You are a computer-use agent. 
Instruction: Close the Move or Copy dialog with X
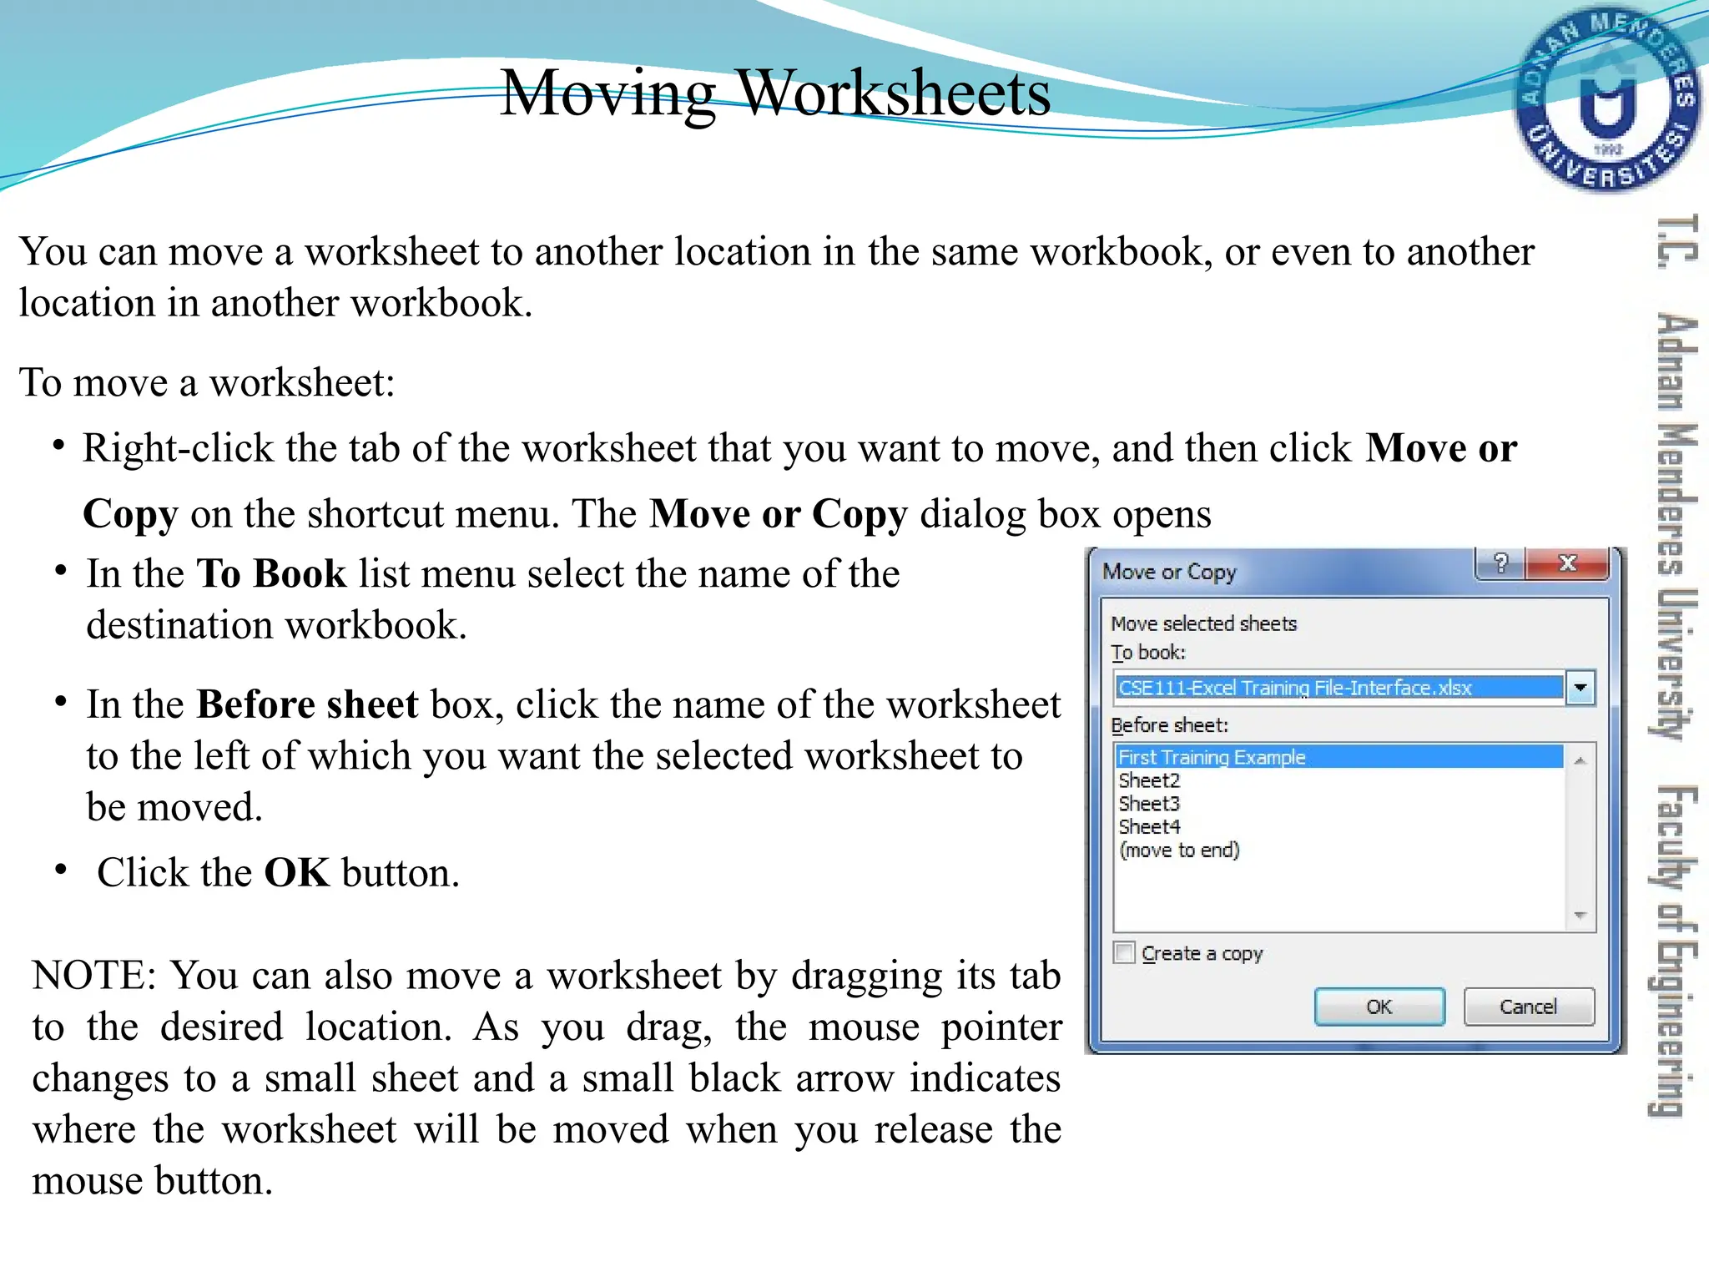point(1567,563)
